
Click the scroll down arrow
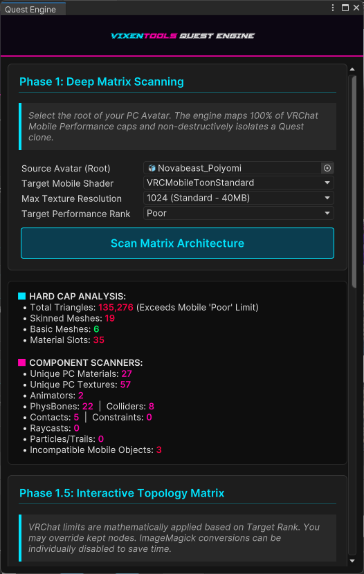(352, 560)
